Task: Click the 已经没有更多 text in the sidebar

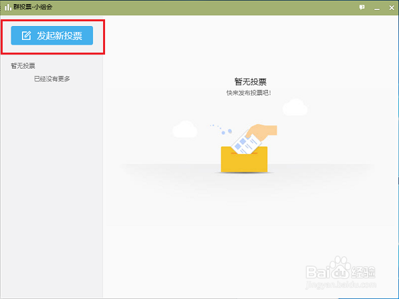Action: pos(52,79)
